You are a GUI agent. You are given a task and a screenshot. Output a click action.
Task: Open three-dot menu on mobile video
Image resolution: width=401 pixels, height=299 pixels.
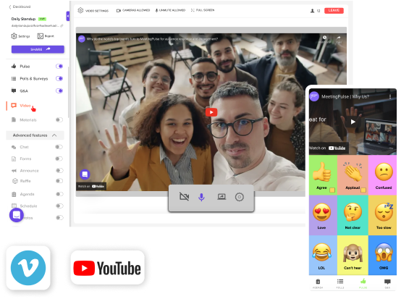390,96
